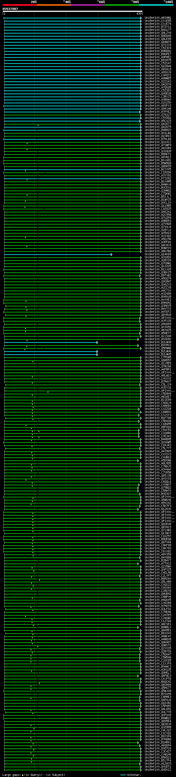Image resolution: width=176 pixels, height=777 pixels.
Task: Click the green ~80% identity legend segment
Action: tap(122, 5)
